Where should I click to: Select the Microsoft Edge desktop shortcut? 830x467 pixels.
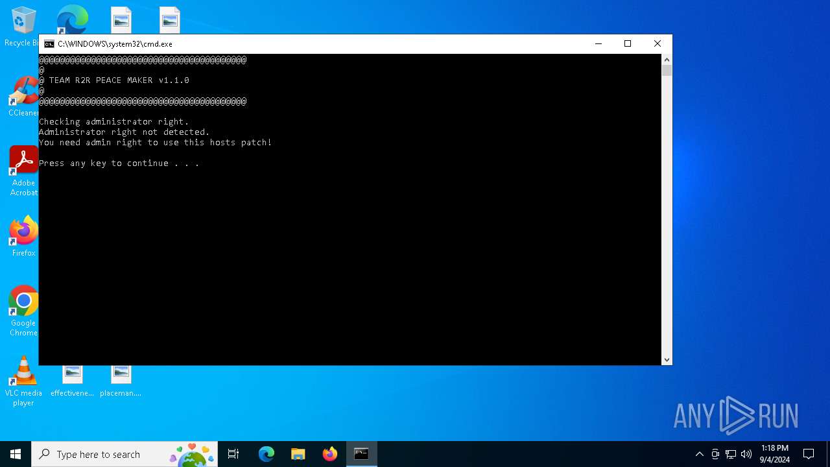point(72,19)
